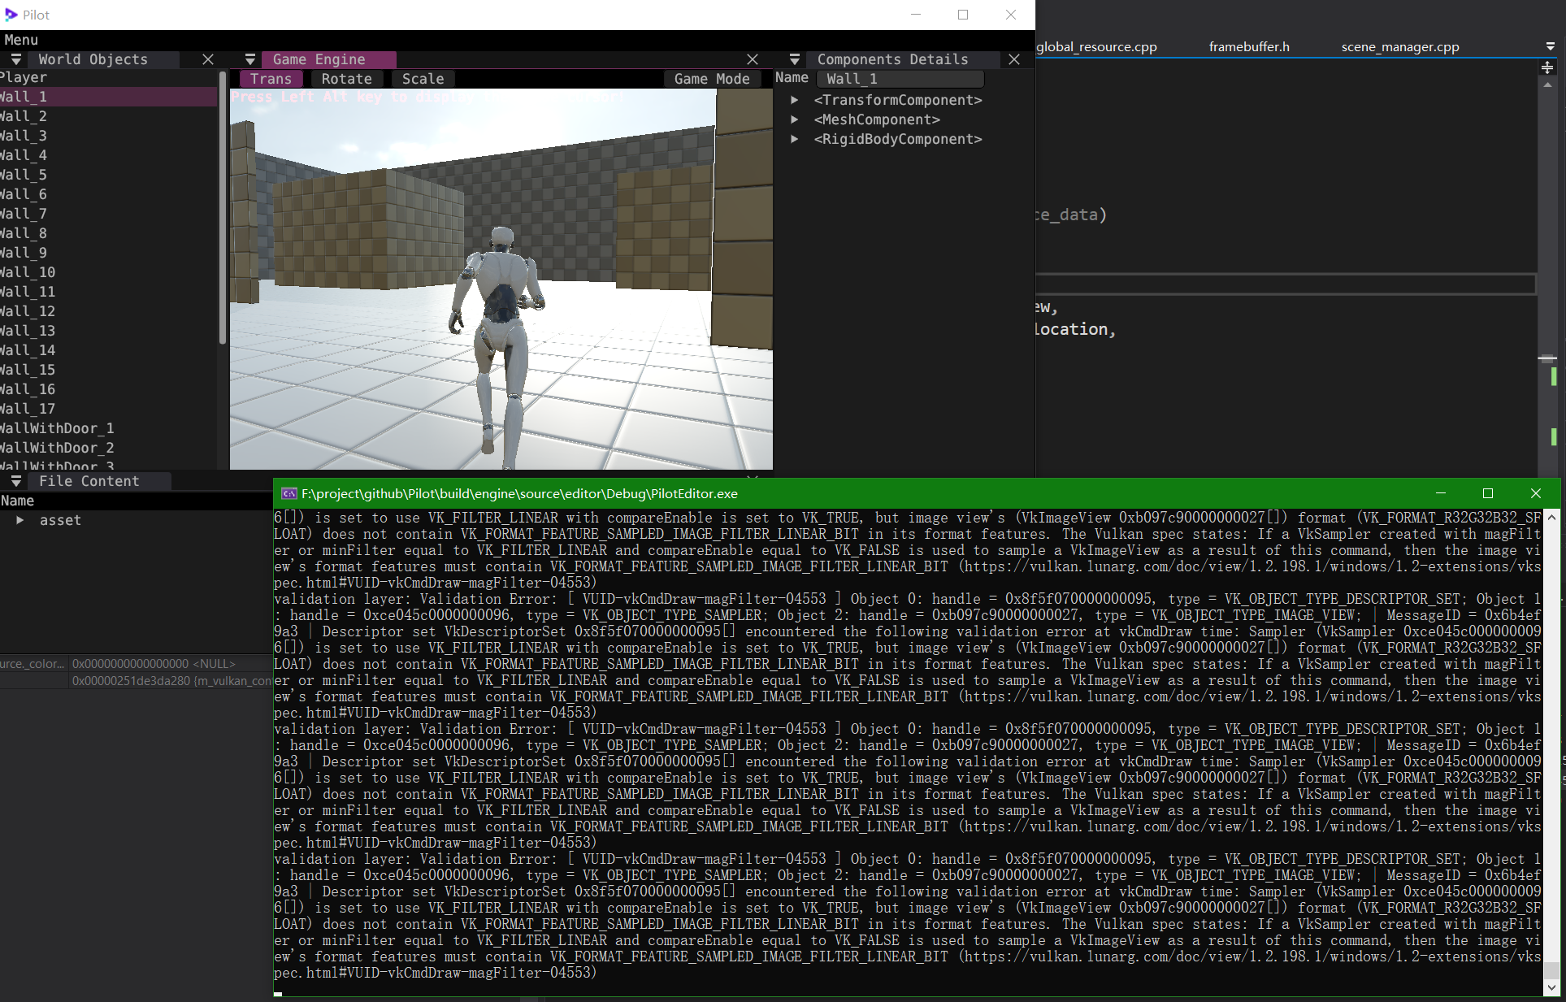Expand the asset folder in File Content
Viewport: 1566px width, 1002px height.
20,520
